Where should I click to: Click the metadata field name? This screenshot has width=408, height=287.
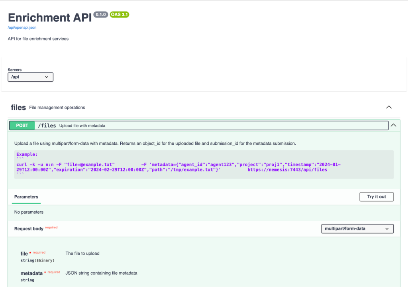pos(31,273)
